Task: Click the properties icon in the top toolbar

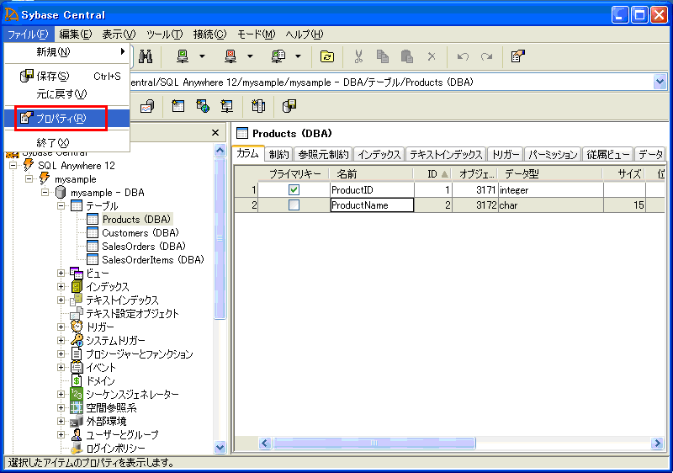Action: (x=518, y=56)
